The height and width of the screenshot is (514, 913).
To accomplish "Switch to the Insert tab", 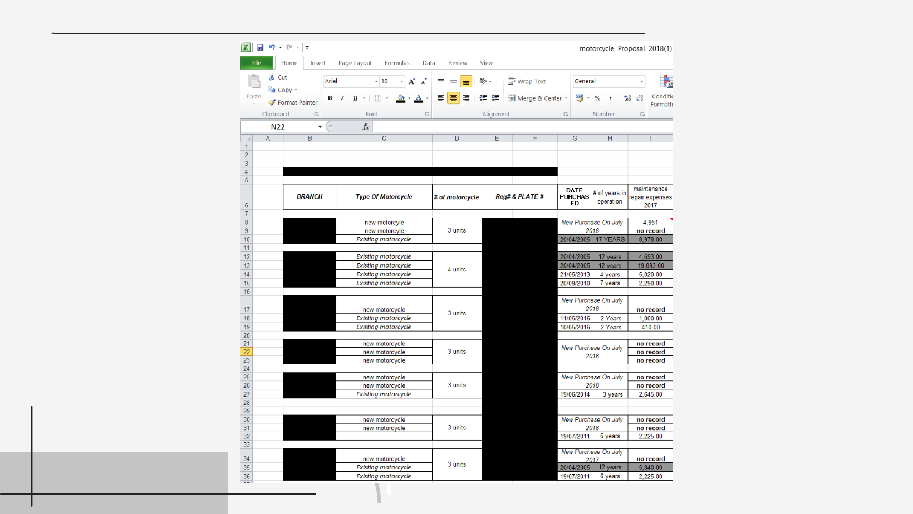I will pos(318,63).
